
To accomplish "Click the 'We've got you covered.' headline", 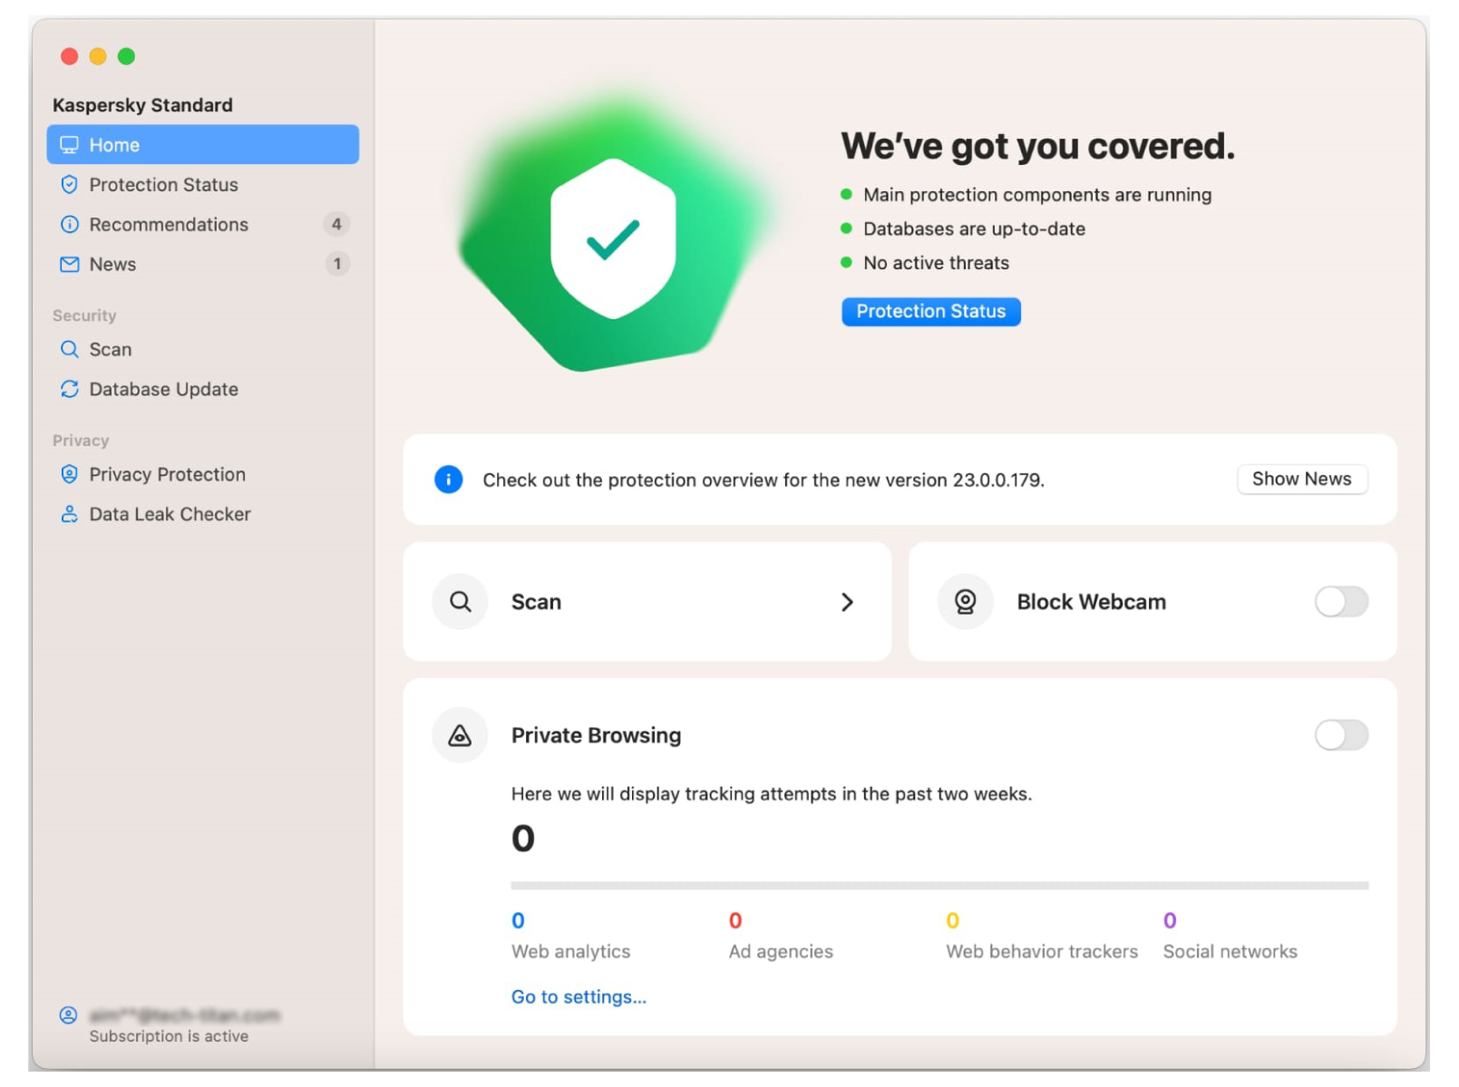I will click(x=1037, y=146).
